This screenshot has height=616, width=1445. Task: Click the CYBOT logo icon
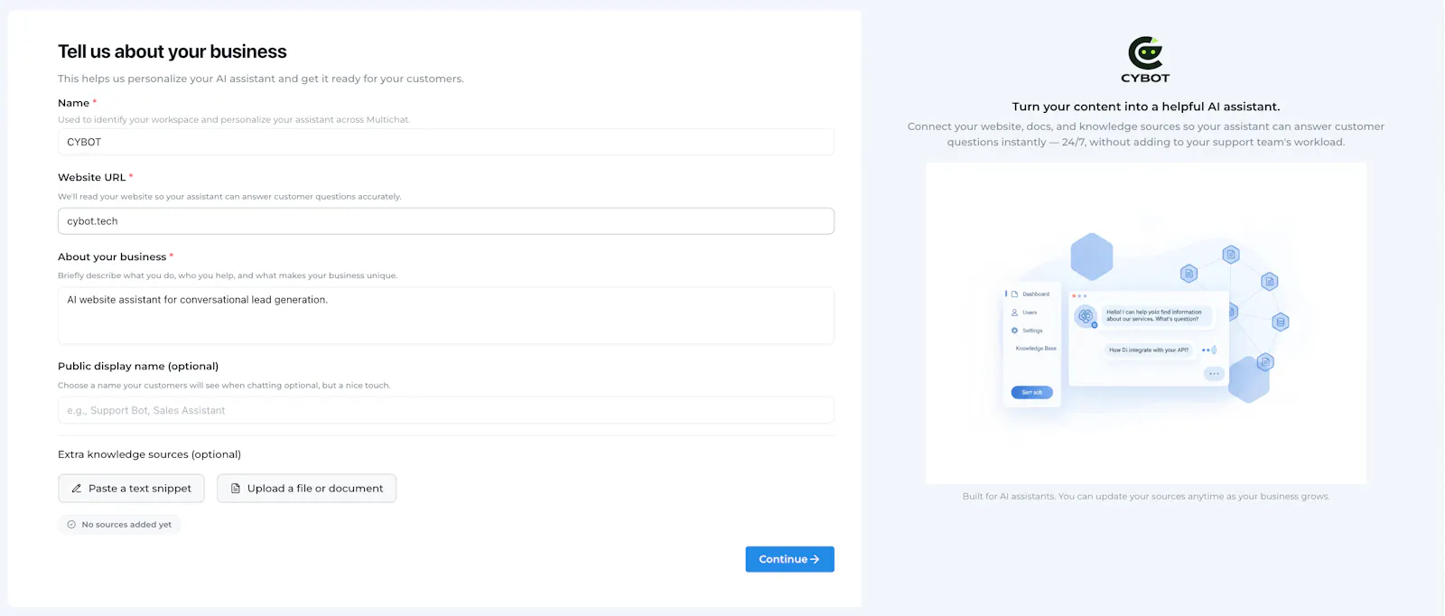pos(1145,60)
